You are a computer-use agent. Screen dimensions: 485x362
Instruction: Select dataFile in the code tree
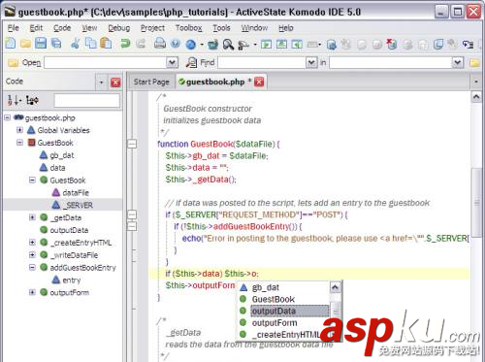pos(76,193)
